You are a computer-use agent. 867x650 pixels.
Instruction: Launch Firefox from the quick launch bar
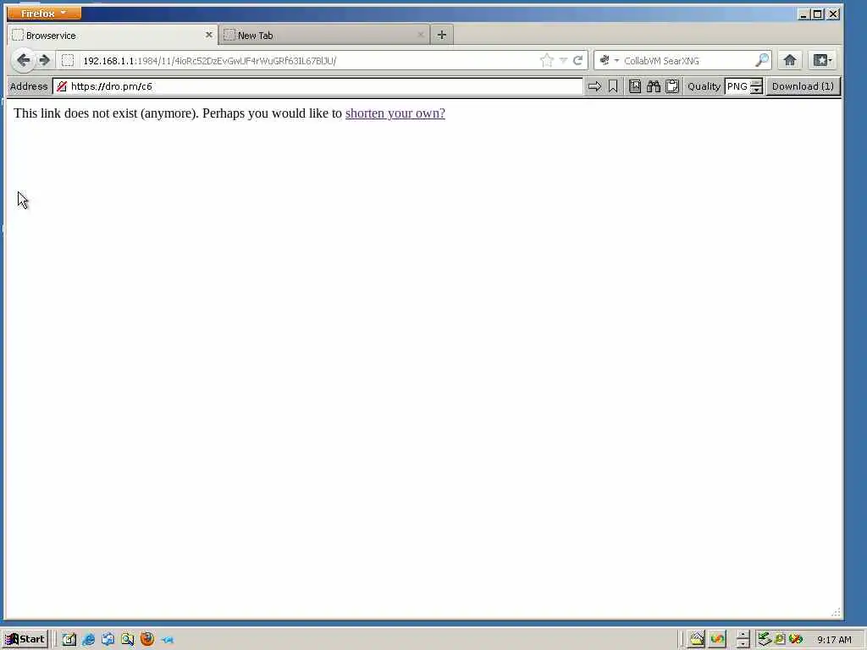click(x=147, y=639)
